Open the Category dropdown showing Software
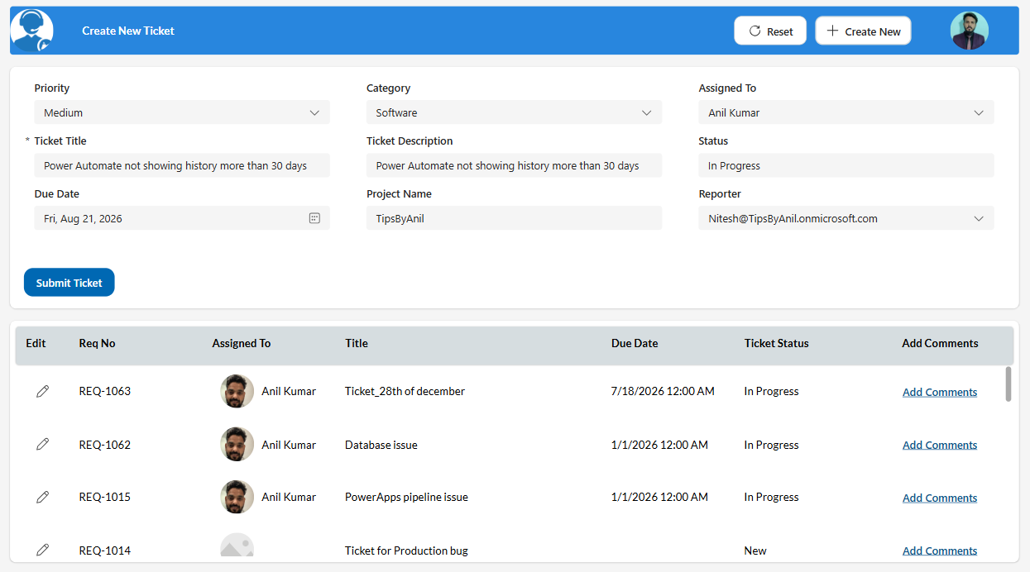This screenshot has width=1030, height=572. 646,112
